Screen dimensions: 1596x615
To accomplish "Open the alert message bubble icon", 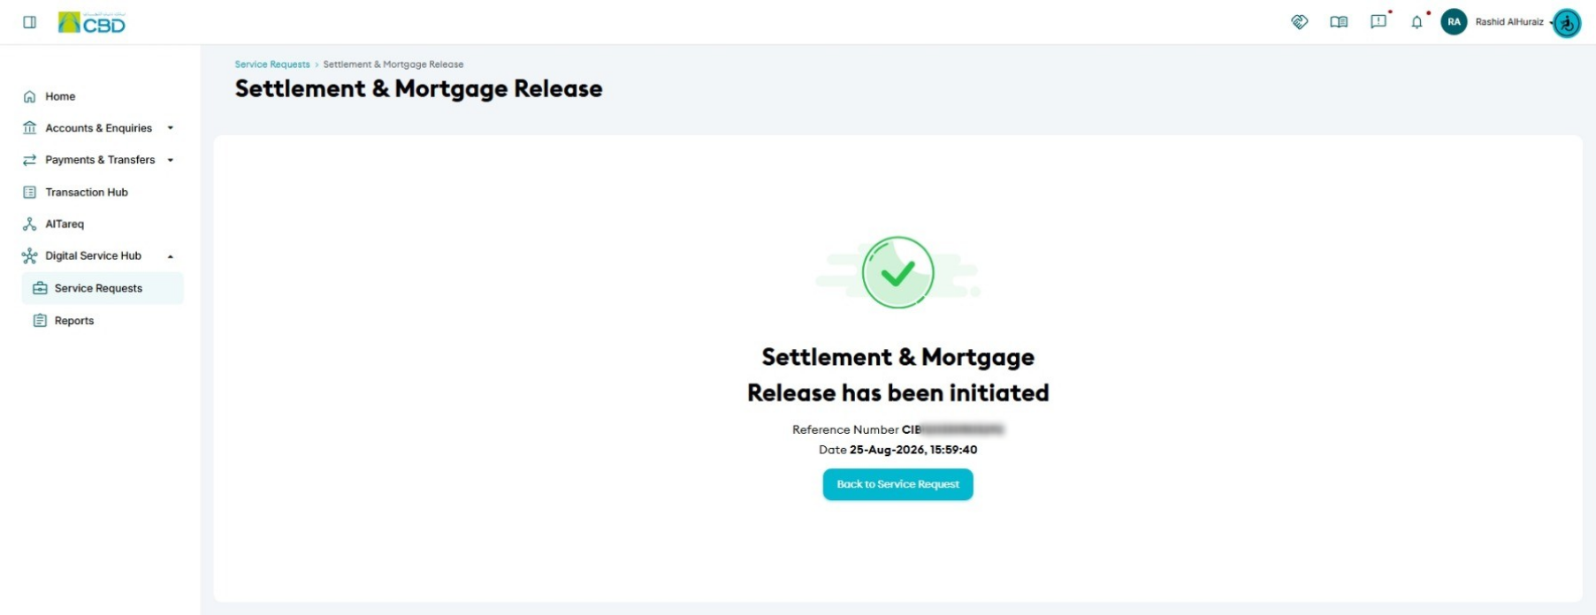I will (1378, 22).
